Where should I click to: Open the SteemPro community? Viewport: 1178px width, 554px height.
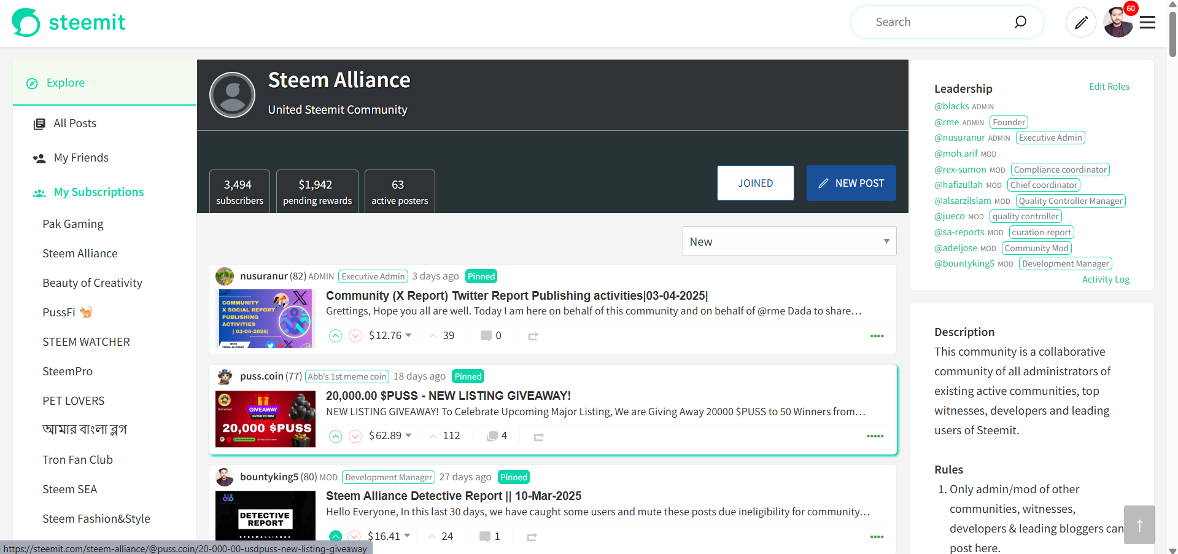(x=68, y=372)
